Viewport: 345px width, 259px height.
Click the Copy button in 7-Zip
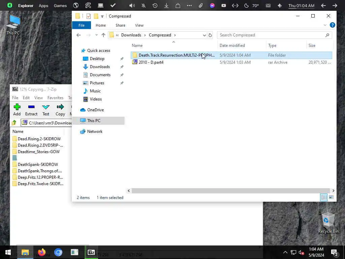point(60,110)
